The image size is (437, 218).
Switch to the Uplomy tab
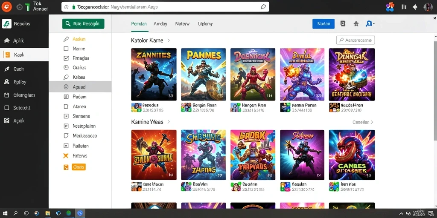[205, 24]
